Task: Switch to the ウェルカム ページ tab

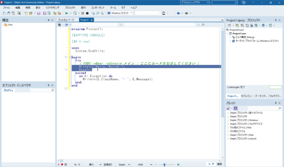Action: (66, 20)
